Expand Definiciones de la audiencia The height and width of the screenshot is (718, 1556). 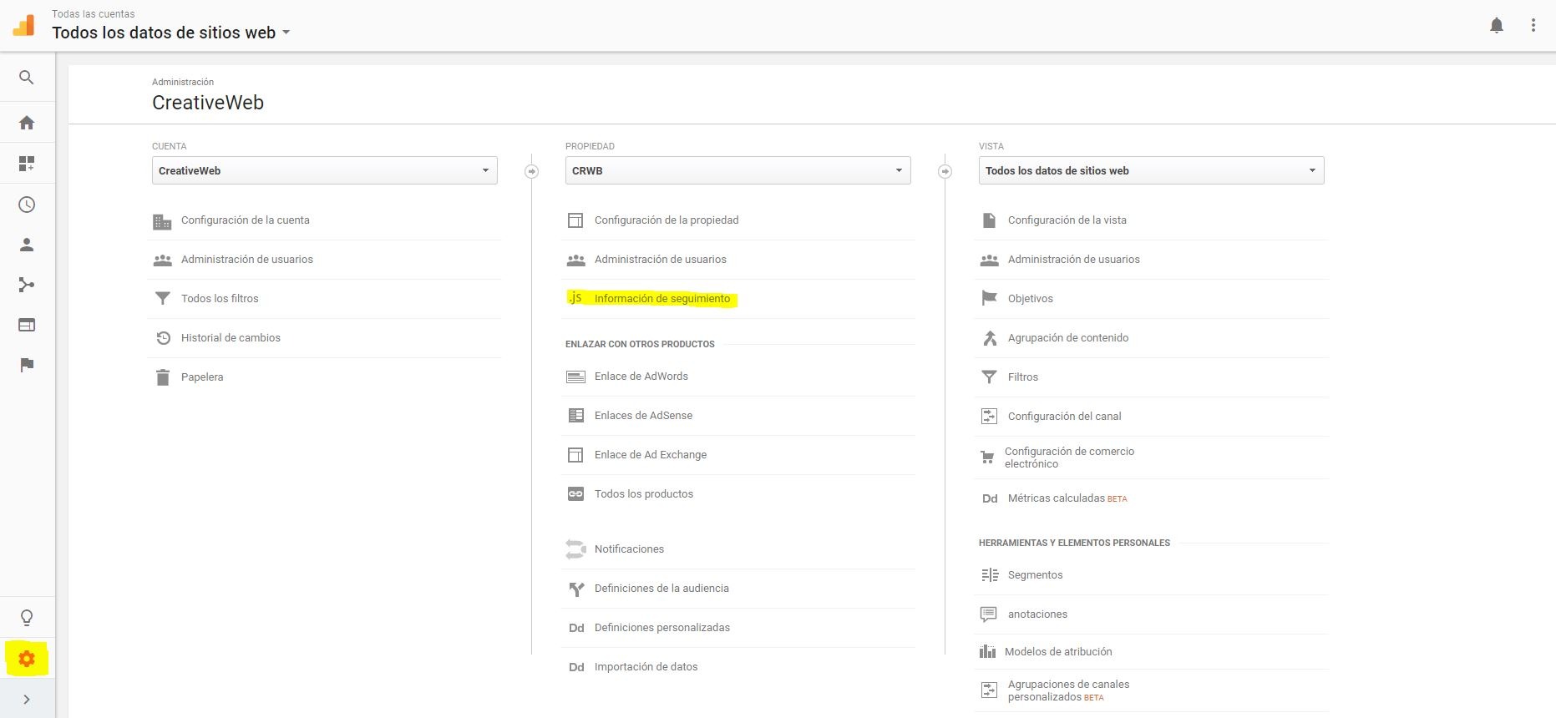661,589
